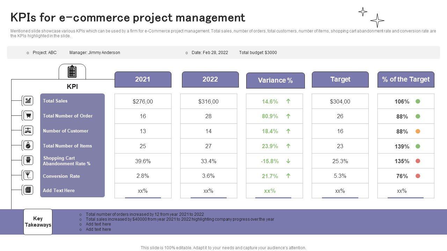447x251 pixels.
Task: Select the 2022 customer count 14
Action: (x=208, y=131)
